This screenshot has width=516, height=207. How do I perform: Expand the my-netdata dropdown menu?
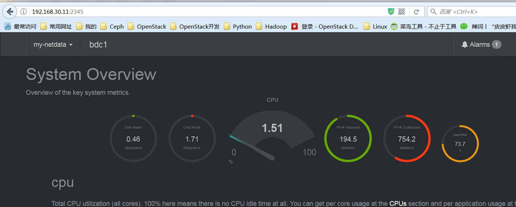click(53, 45)
